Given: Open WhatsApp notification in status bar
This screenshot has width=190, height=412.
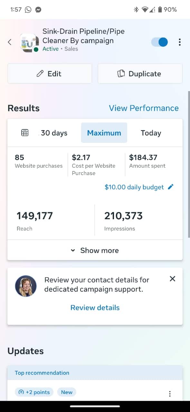Looking at the screenshot, I should pyautogui.click(x=28, y=10).
